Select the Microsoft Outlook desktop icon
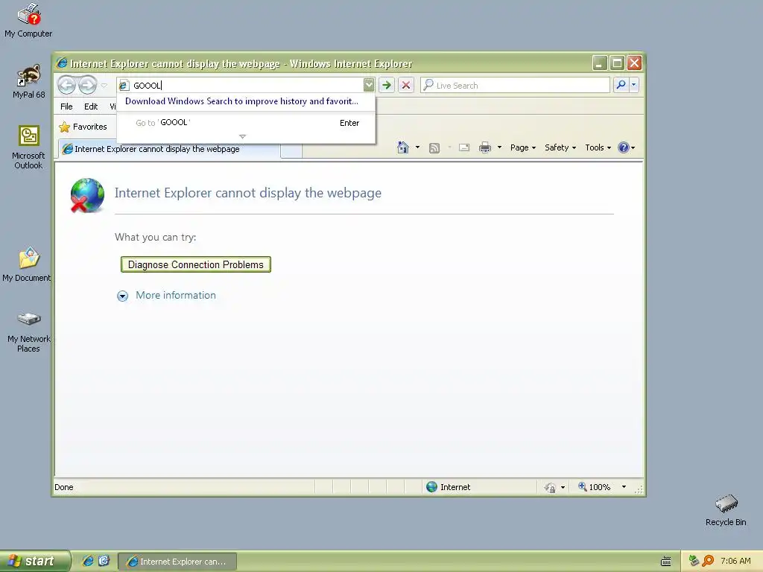The height and width of the screenshot is (572, 763). [28, 147]
